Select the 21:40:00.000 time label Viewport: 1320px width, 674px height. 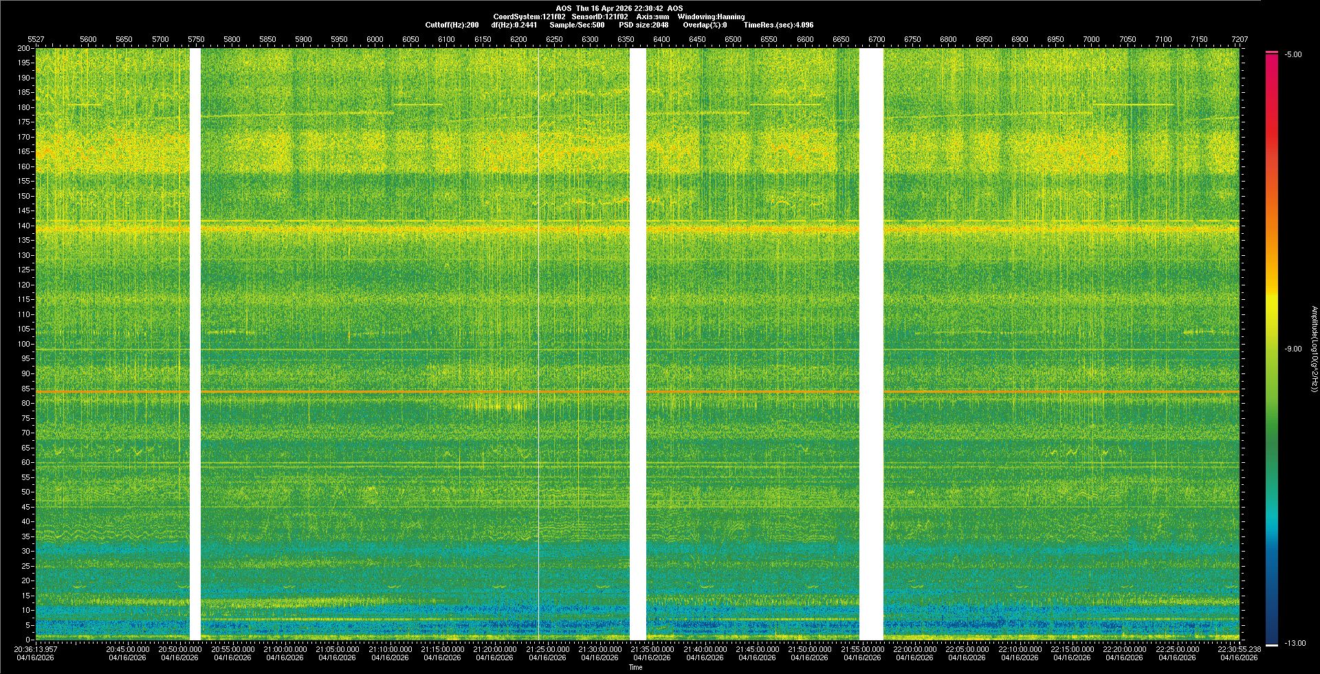tap(705, 649)
